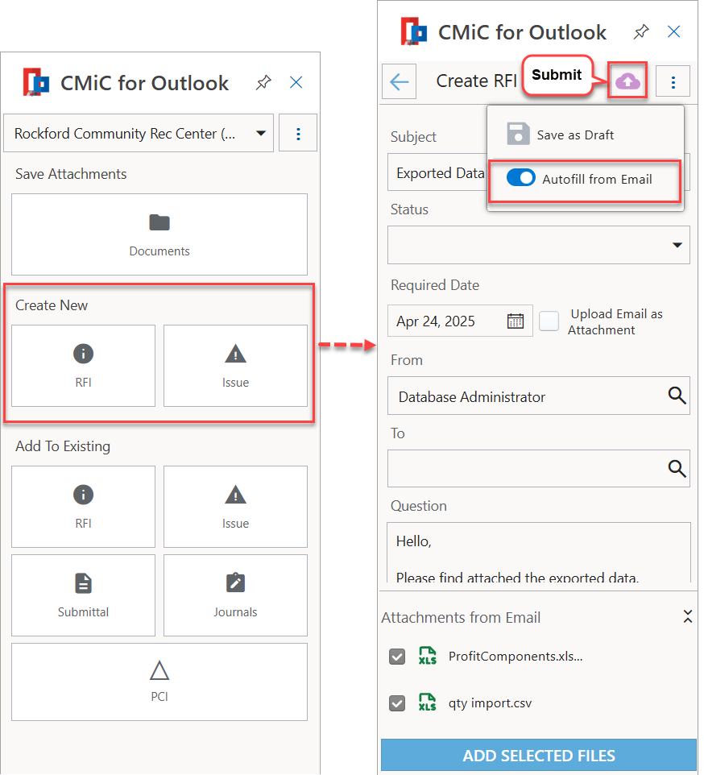
Task: Open the Rockford Community Rec Center project dropdown
Action: click(x=139, y=134)
